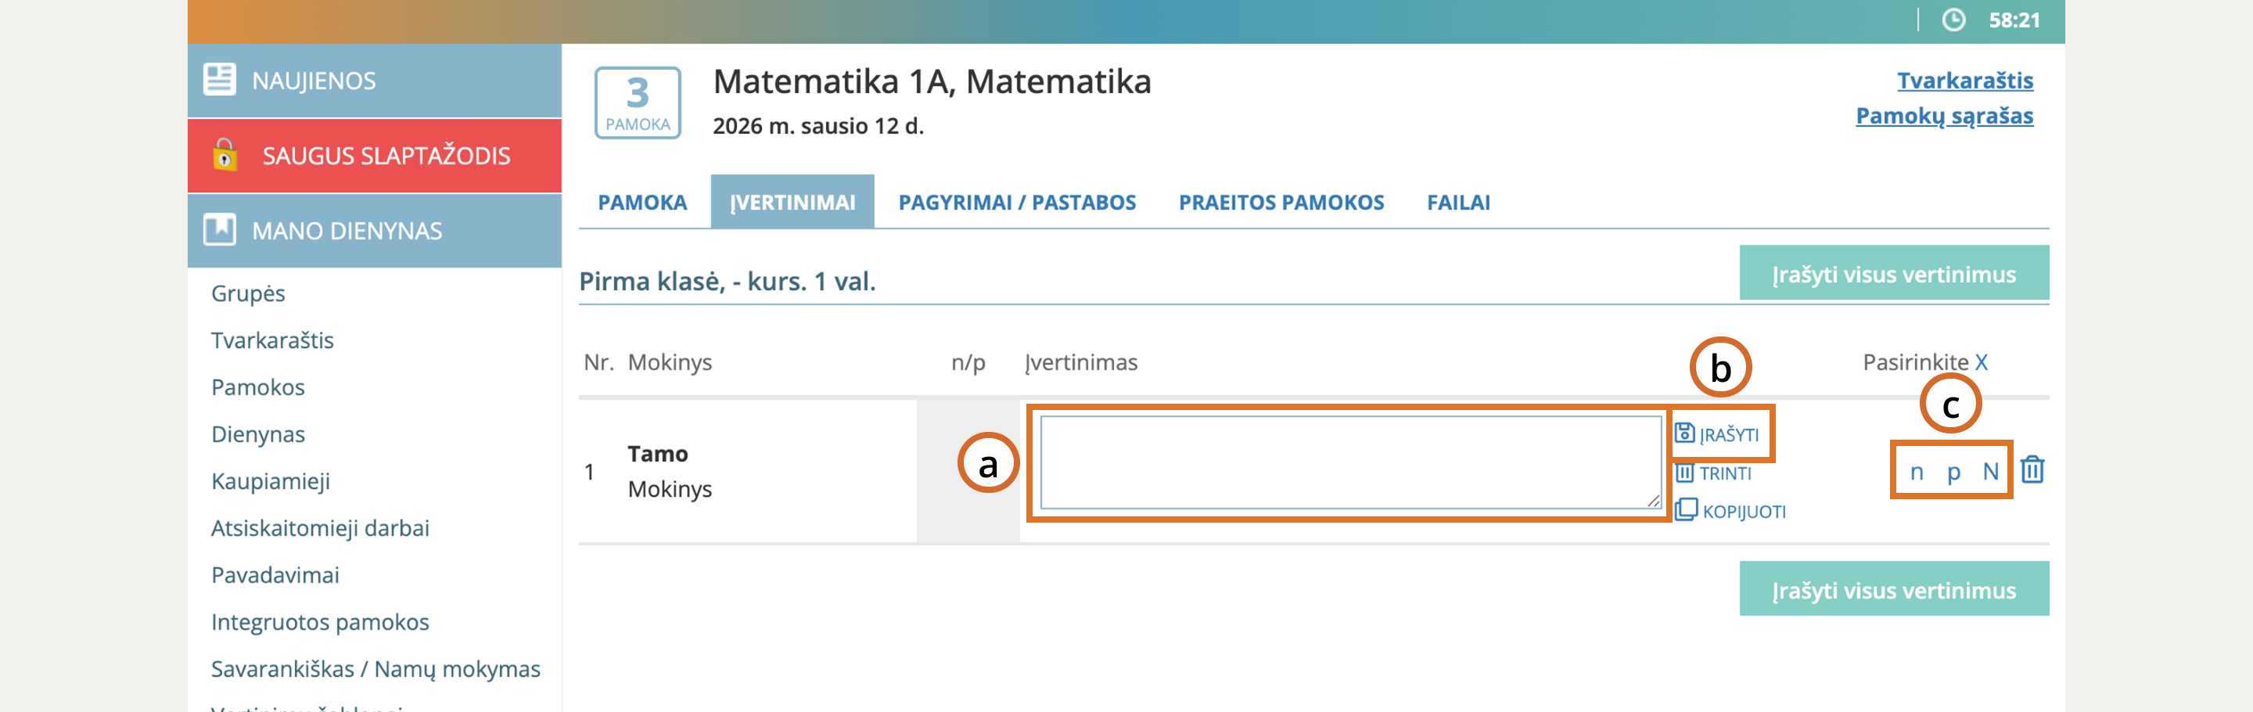Click the KOPIJUOTI copy icon
The width and height of the screenshot is (2253, 712).
(x=1685, y=510)
